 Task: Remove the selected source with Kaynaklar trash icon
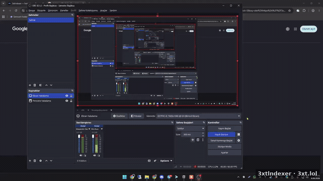point(35,161)
